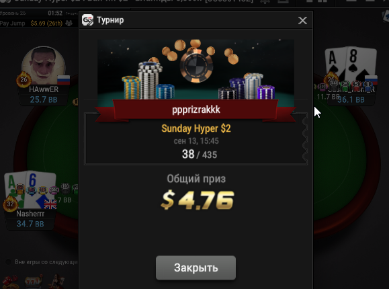The height and width of the screenshot is (289, 389).
Task: Toggle the 'Вне игры со следующей' checkbox
Action: [9, 262]
